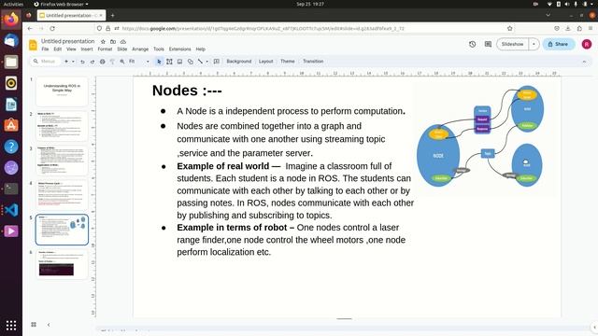Click the Redo icon in Slides toolbar
The width and height of the screenshot is (598, 336).
coord(93,62)
